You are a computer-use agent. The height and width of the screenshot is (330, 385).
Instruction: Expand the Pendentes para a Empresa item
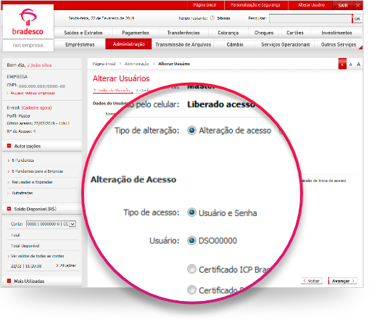click(37, 171)
